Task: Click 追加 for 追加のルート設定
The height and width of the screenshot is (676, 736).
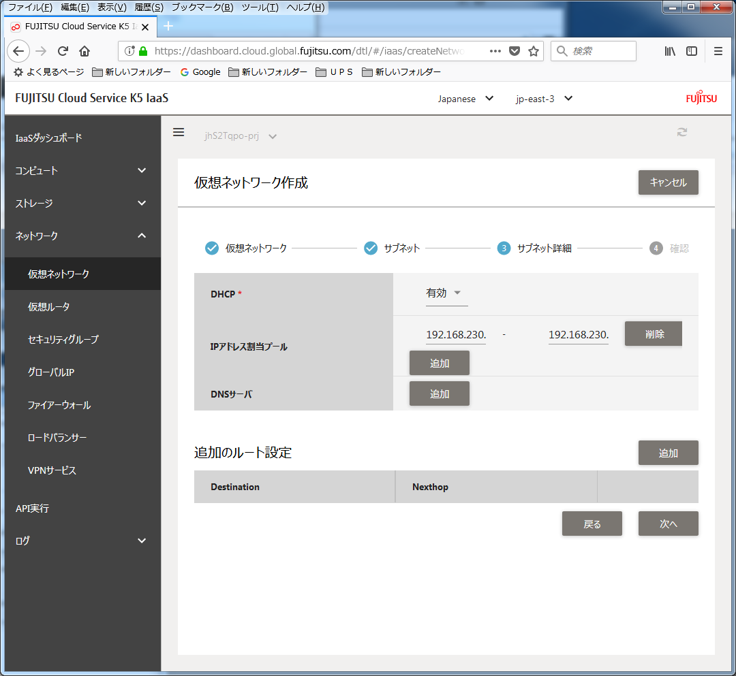Action: click(x=668, y=453)
